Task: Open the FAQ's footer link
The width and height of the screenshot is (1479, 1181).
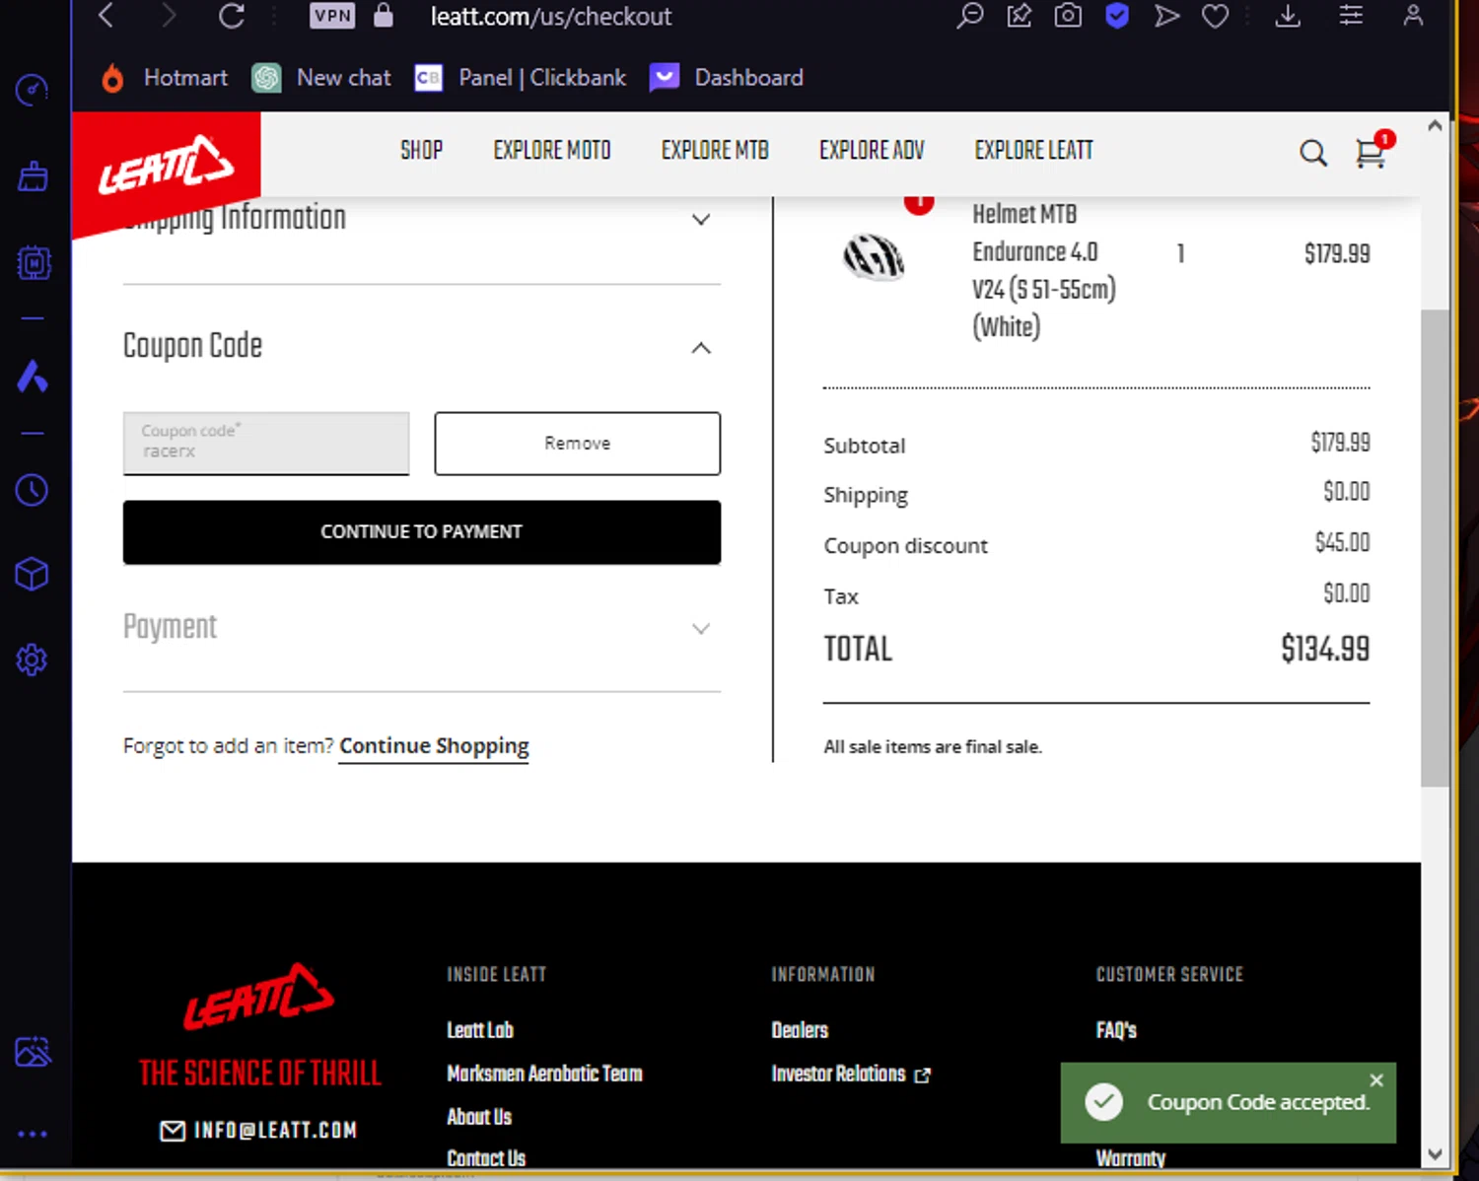Action: (1116, 1030)
